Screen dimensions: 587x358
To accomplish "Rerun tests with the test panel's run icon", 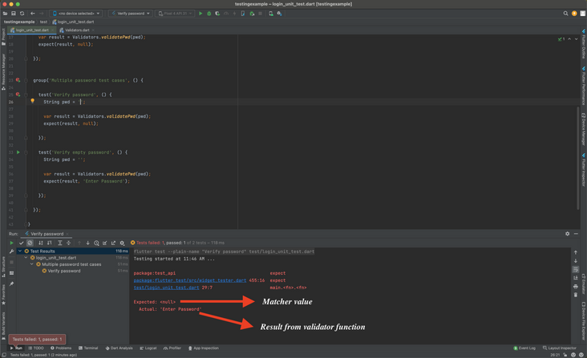I will click(11, 243).
